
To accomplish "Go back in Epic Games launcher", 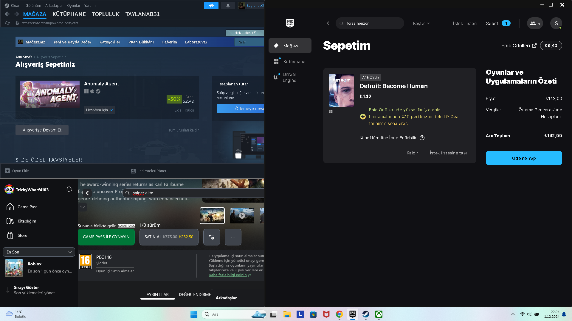I will click(x=328, y=23).
